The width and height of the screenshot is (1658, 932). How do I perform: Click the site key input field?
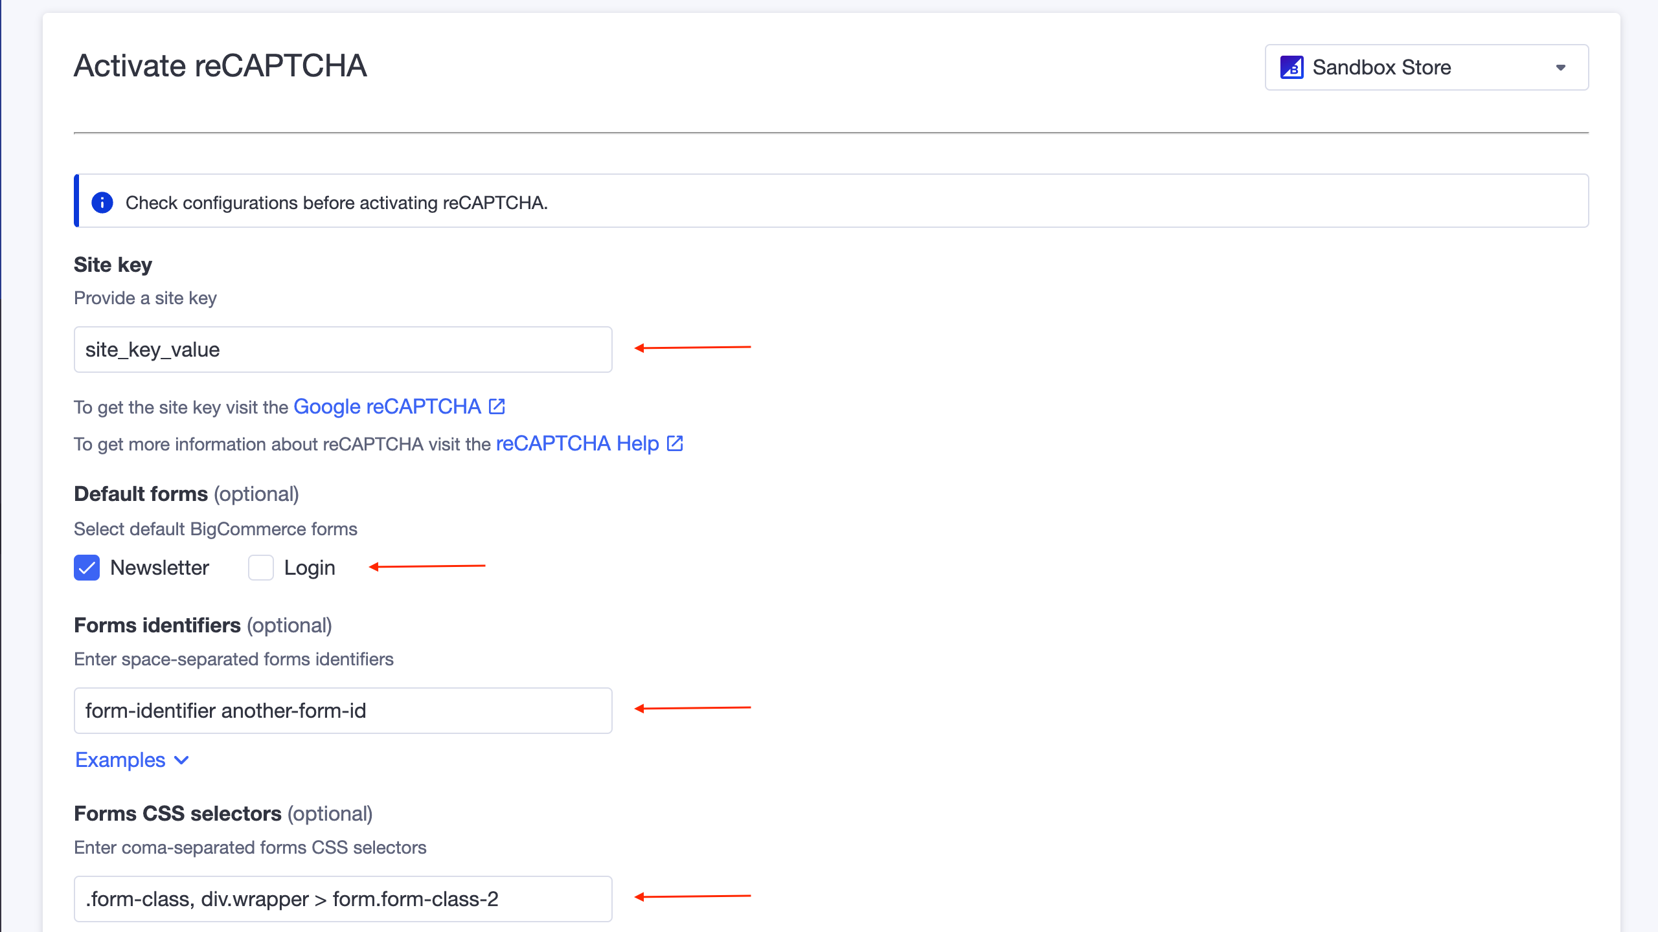343,349
